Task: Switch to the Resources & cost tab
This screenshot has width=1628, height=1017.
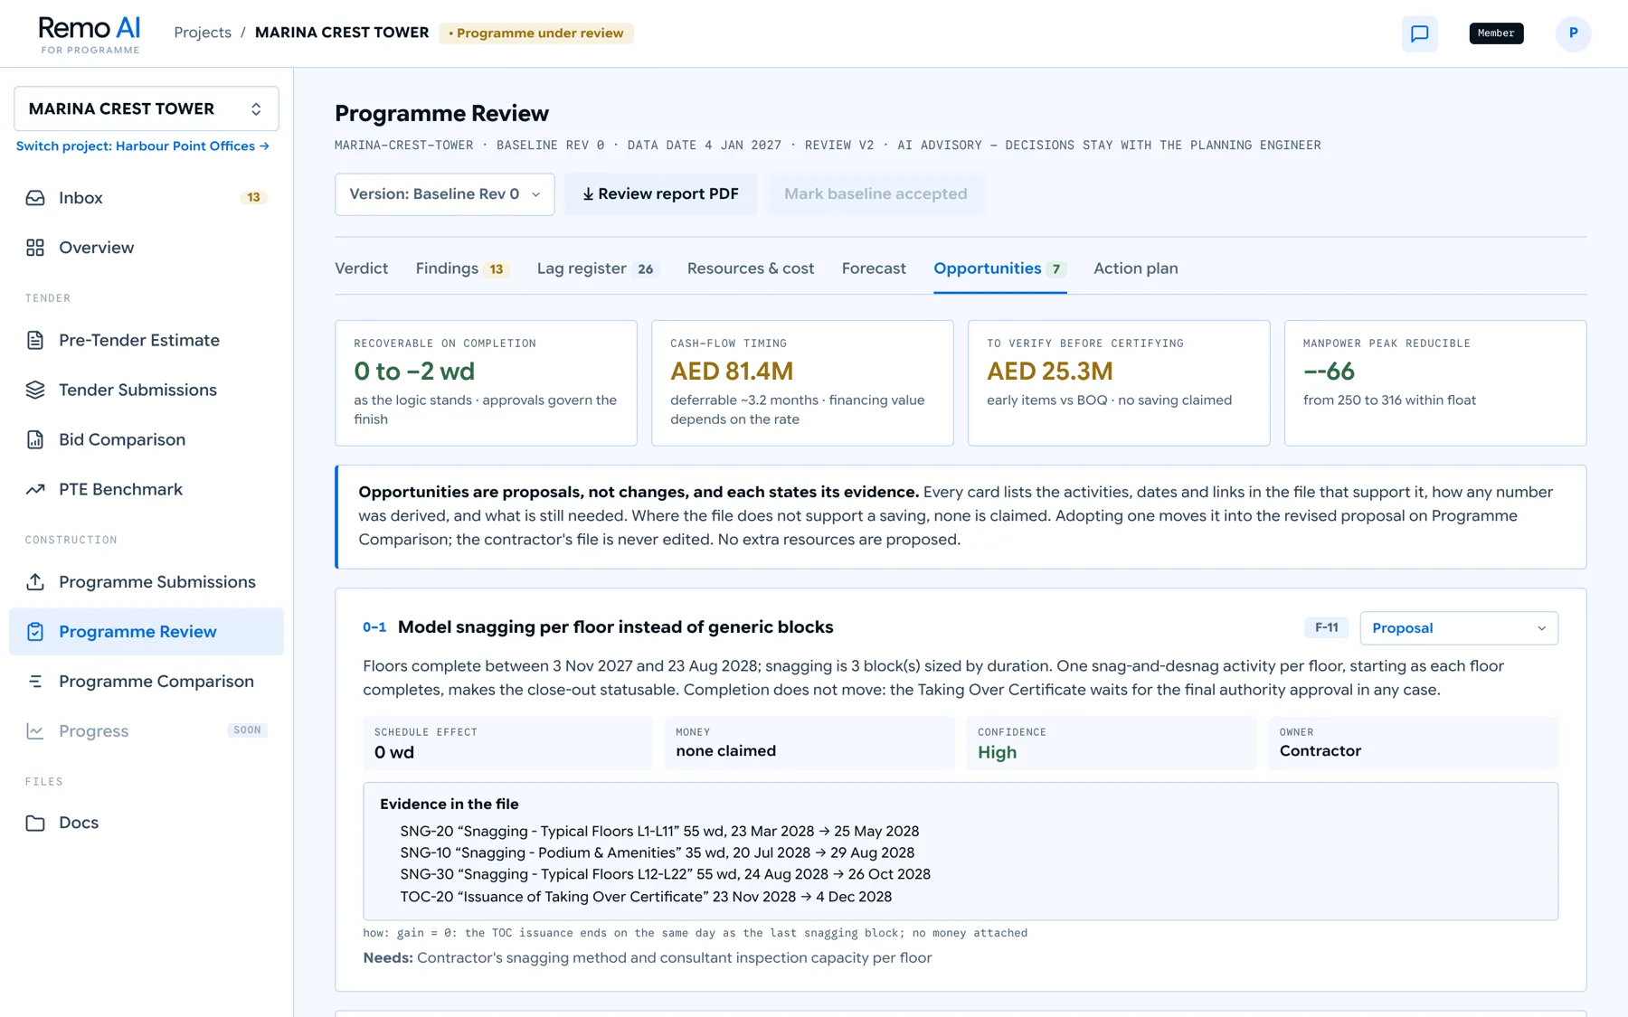Action: [750, 268]
